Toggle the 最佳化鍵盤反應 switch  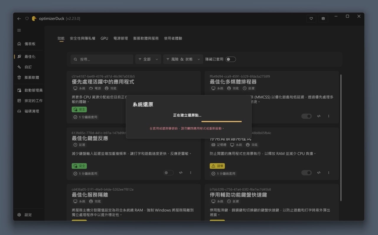pos(169,173)
